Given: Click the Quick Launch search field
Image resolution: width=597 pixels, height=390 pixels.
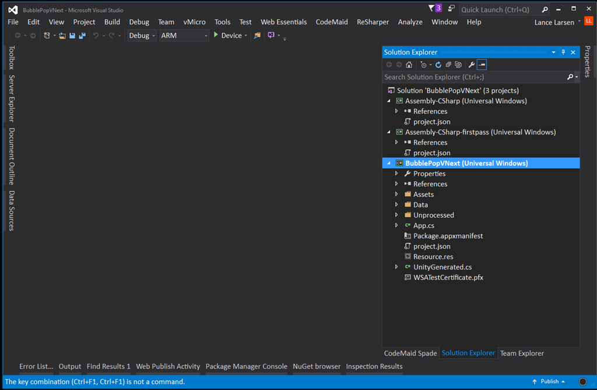Looking at the screenshot, I should [500, 9].
